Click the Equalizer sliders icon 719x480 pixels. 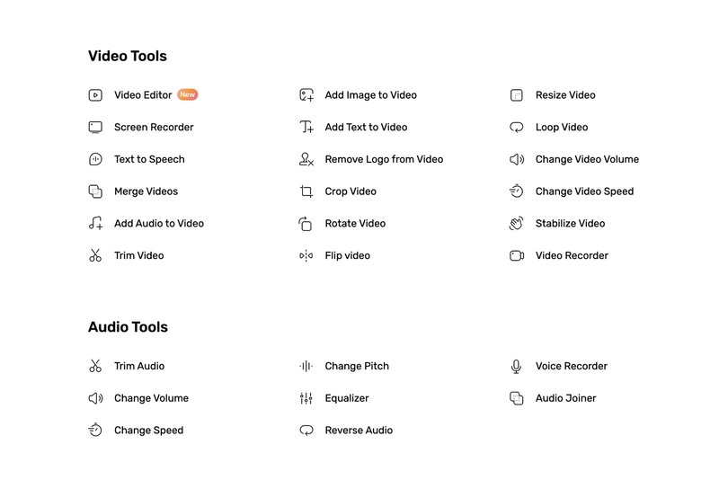click(306, 398)
